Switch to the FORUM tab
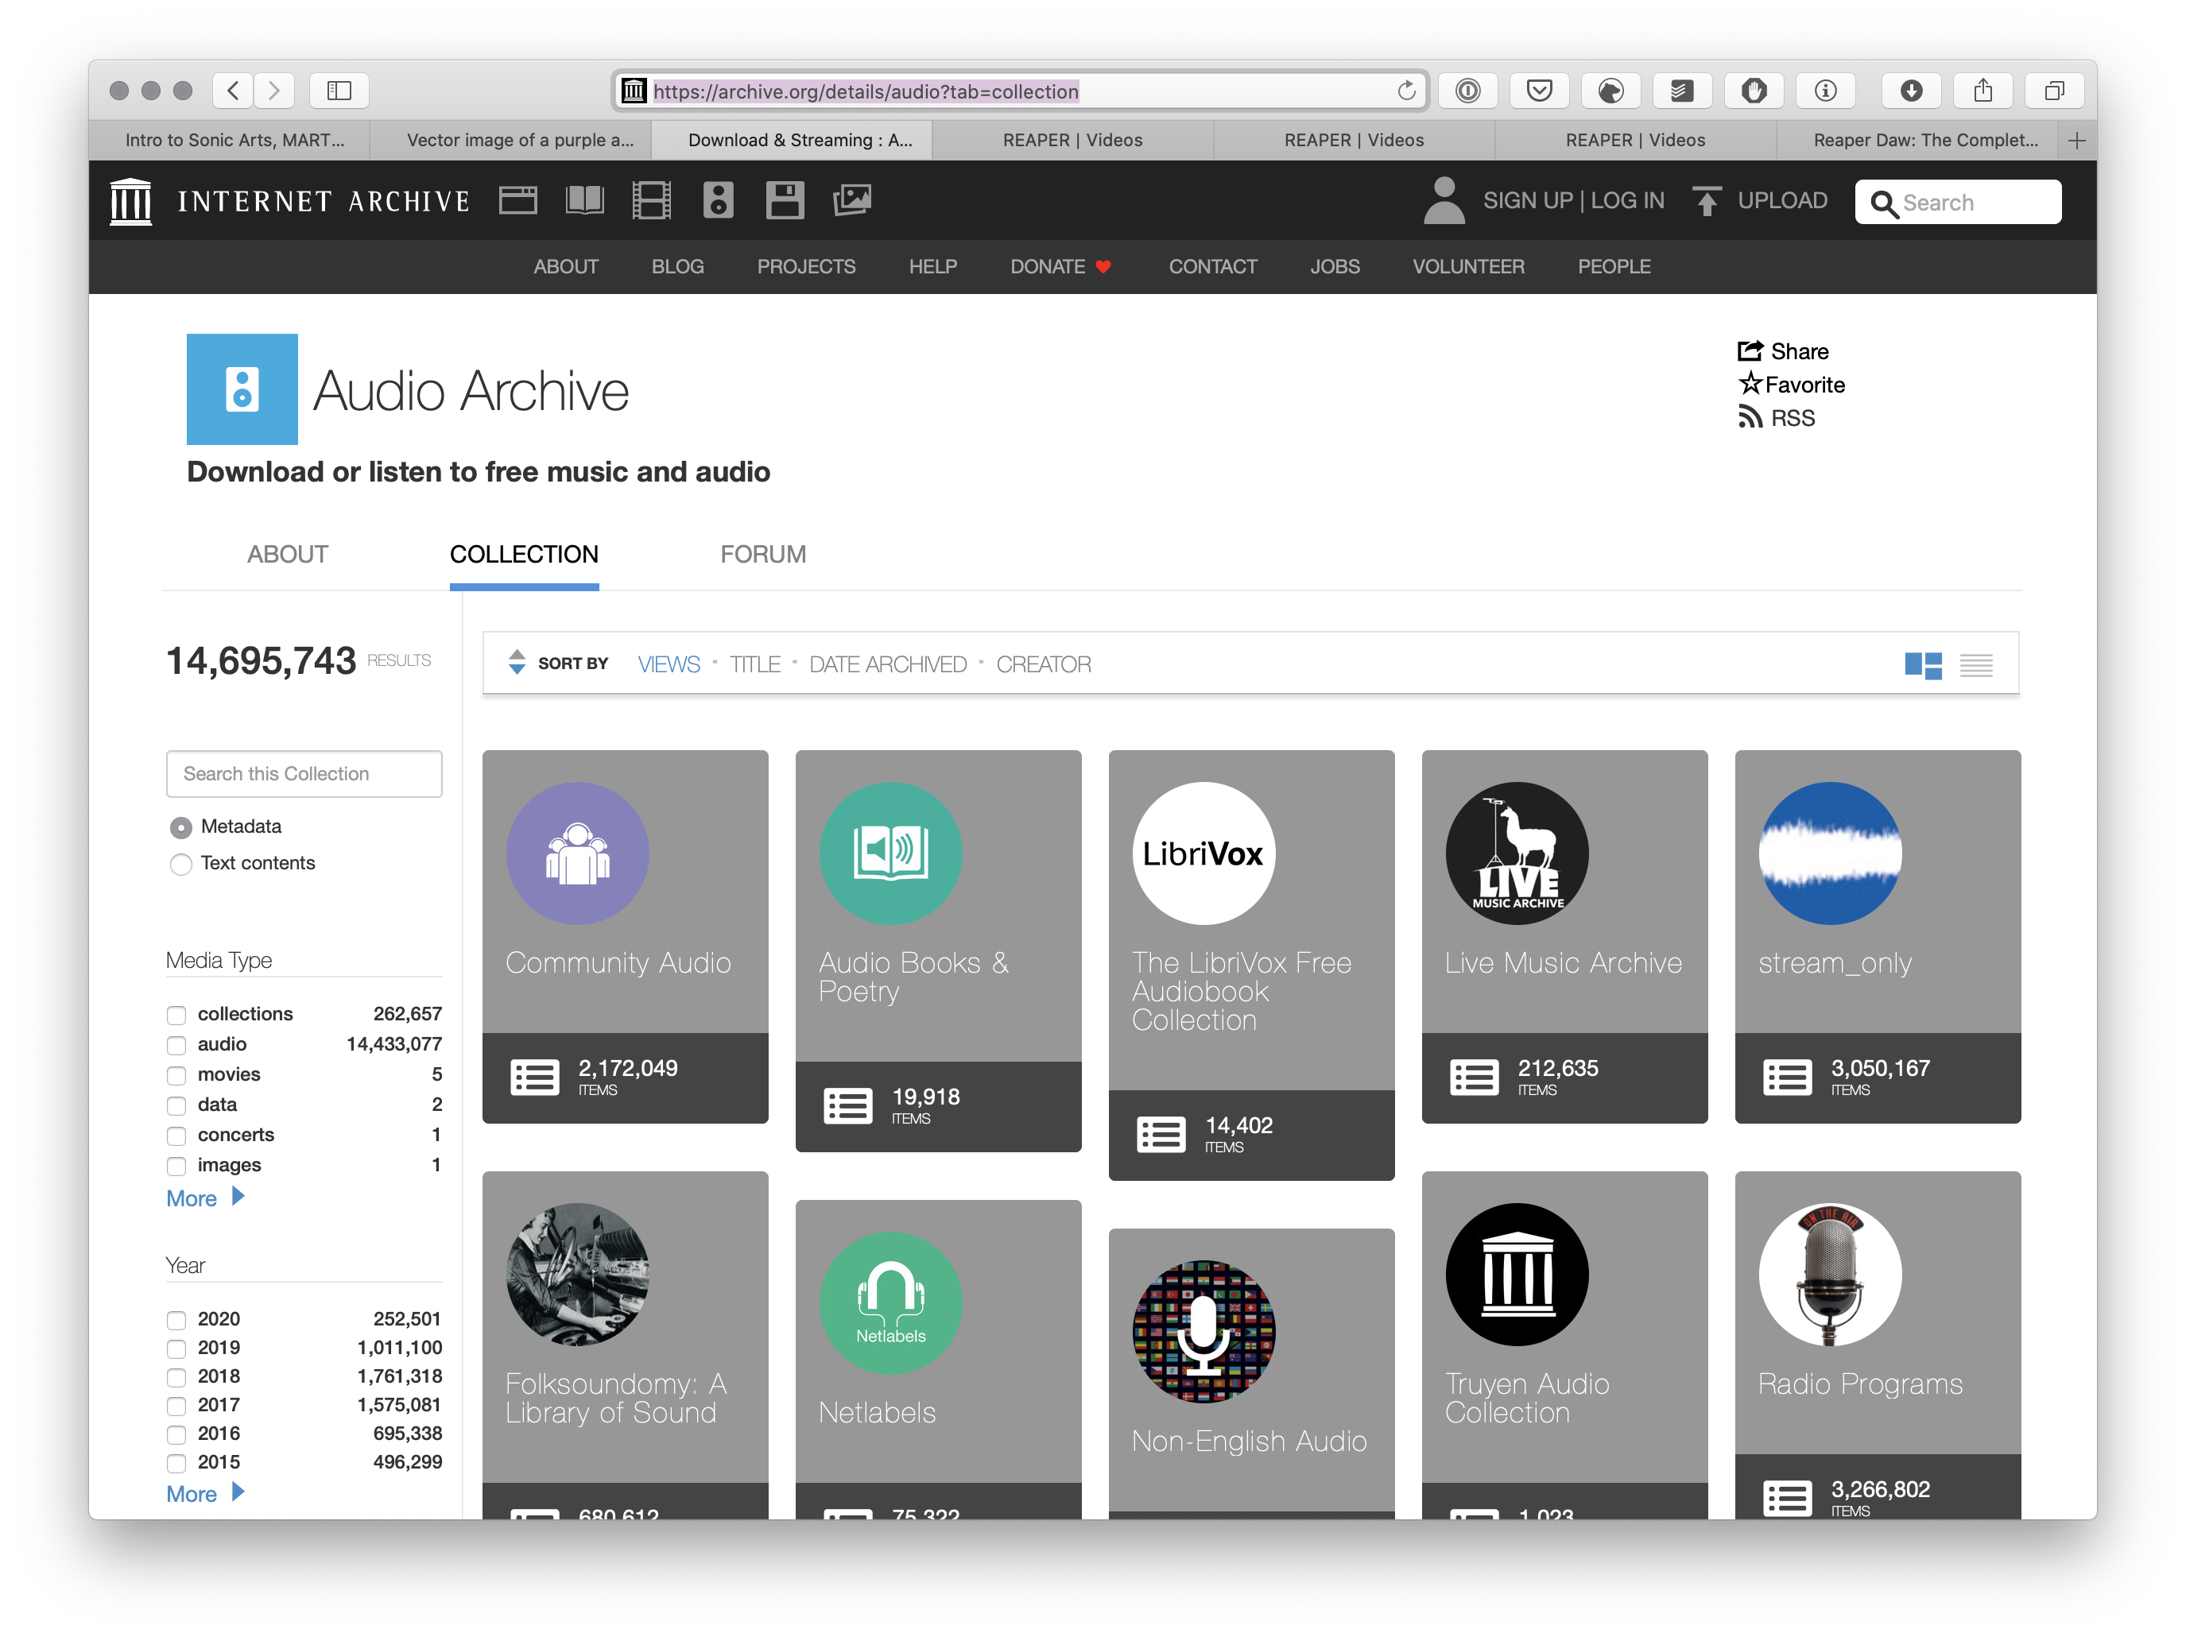The image size is (2186, 1637). (x=763, y=554)
